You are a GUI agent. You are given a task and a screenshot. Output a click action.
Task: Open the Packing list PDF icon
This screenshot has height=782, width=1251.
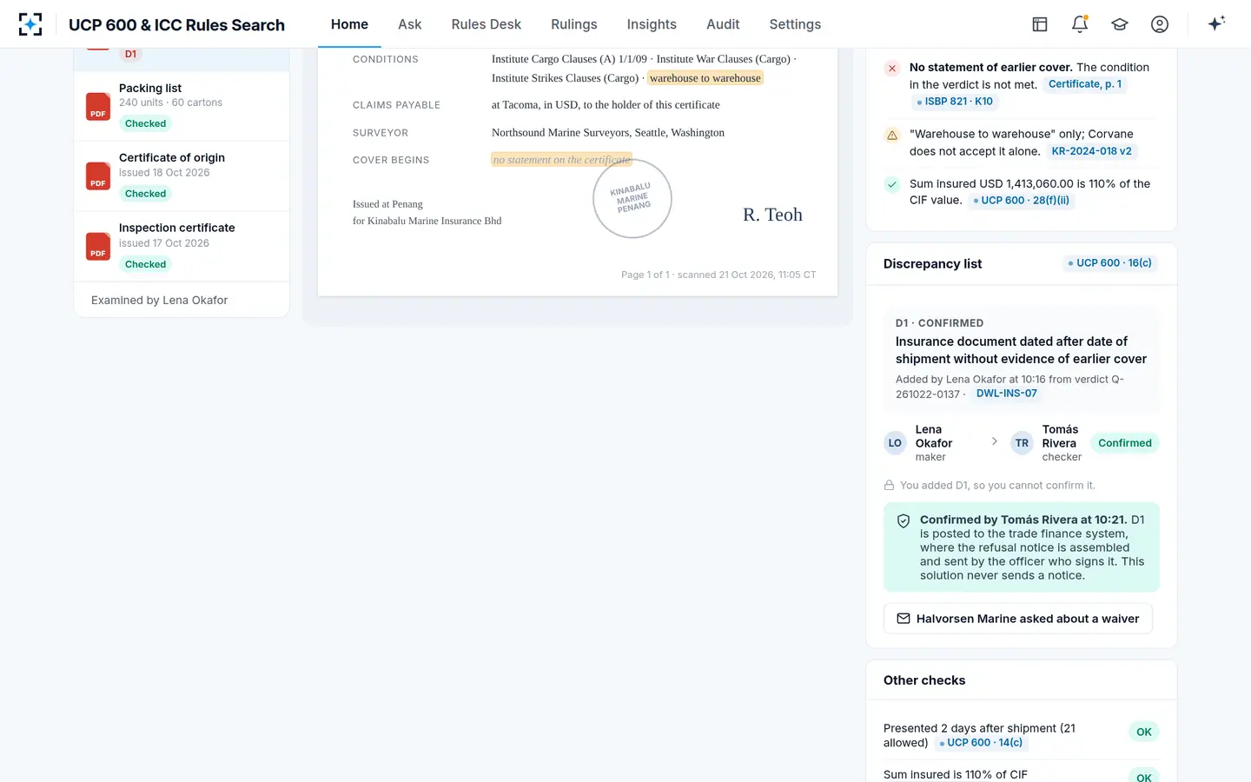coord(98,106)
